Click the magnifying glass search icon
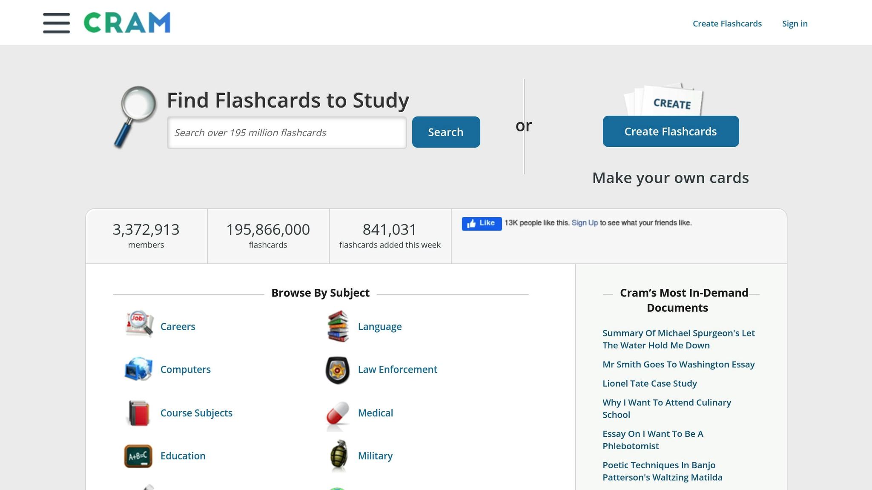872x490 pixels. [x=135, y=117]
